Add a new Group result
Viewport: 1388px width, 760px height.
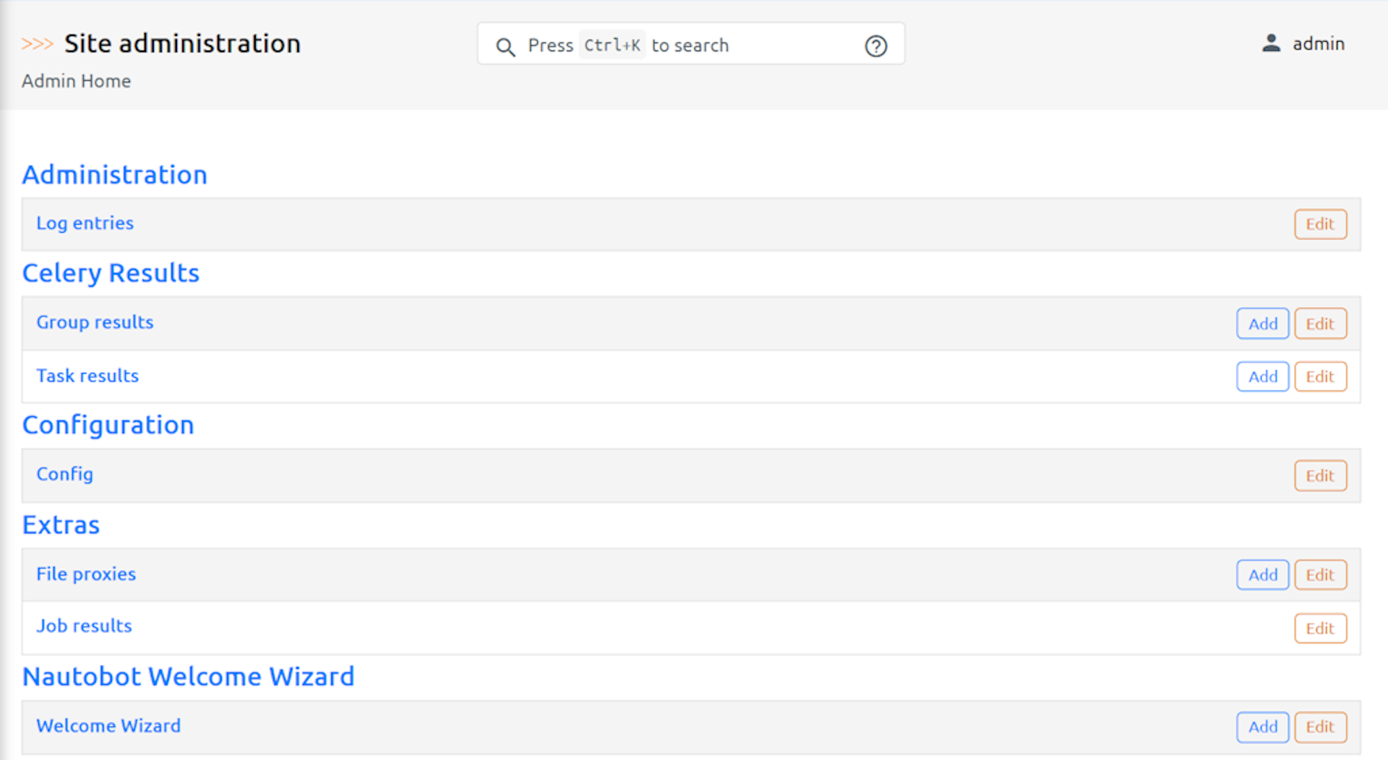[x=1262, y=324]
